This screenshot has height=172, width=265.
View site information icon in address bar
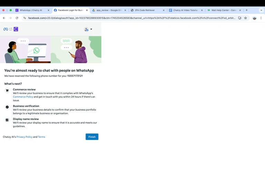tap(25, 18)
